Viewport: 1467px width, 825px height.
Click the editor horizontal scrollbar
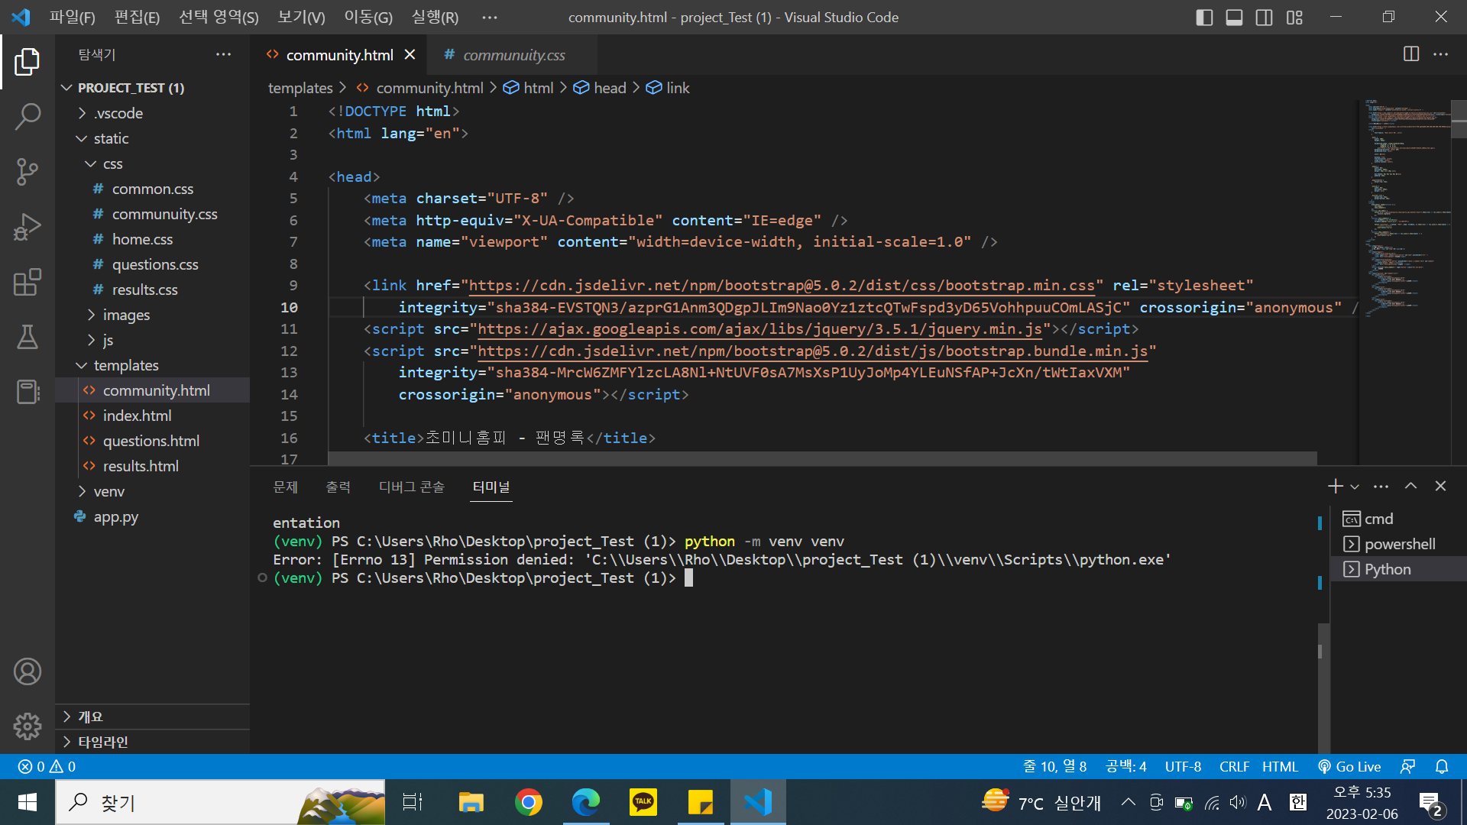pos(822,458)
